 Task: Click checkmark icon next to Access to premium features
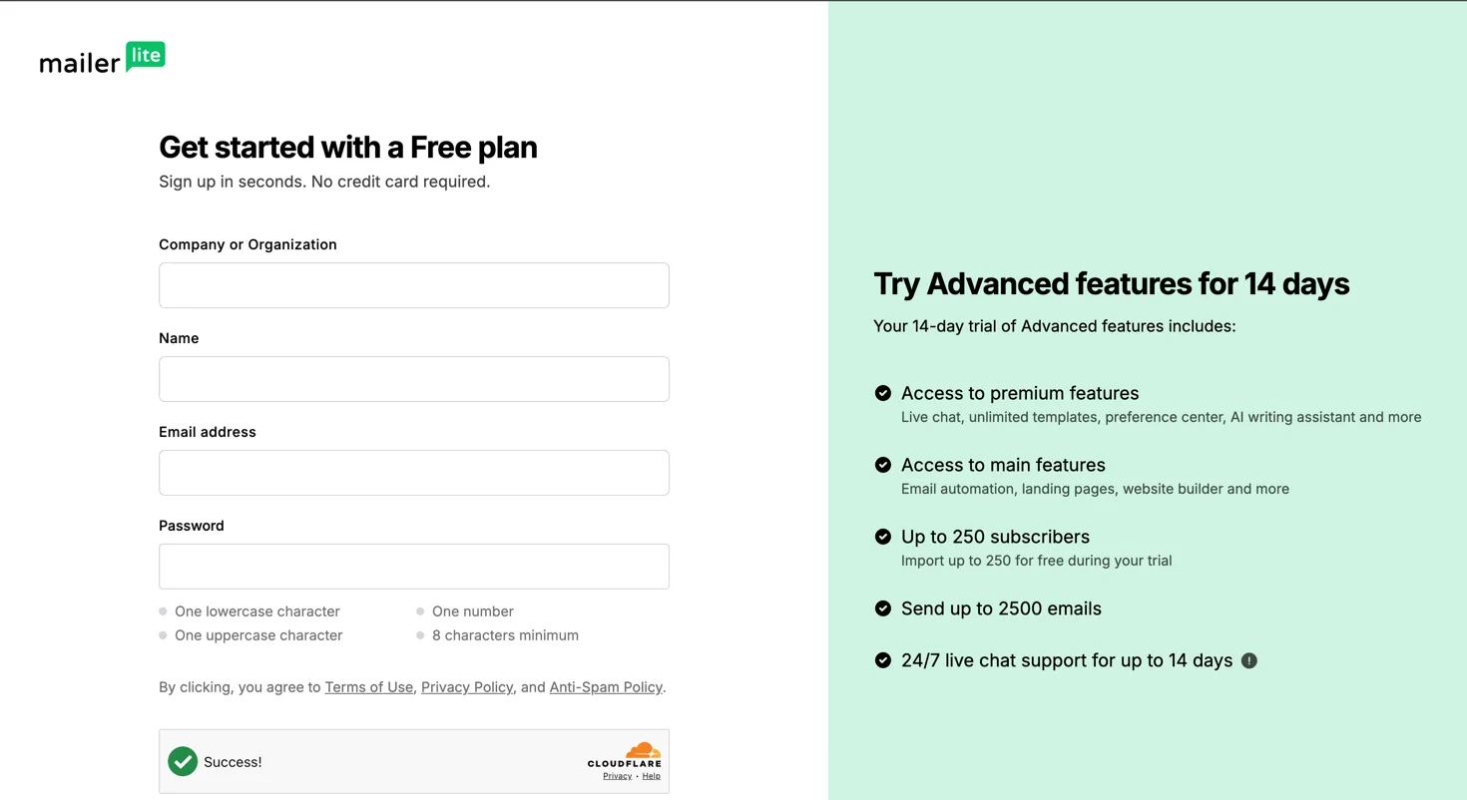click(883, 393)
